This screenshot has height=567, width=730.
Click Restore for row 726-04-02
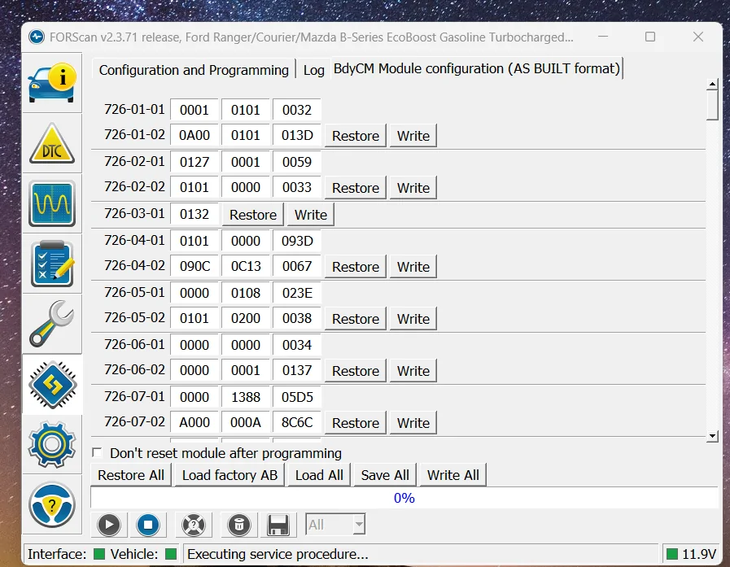point(355,267)
